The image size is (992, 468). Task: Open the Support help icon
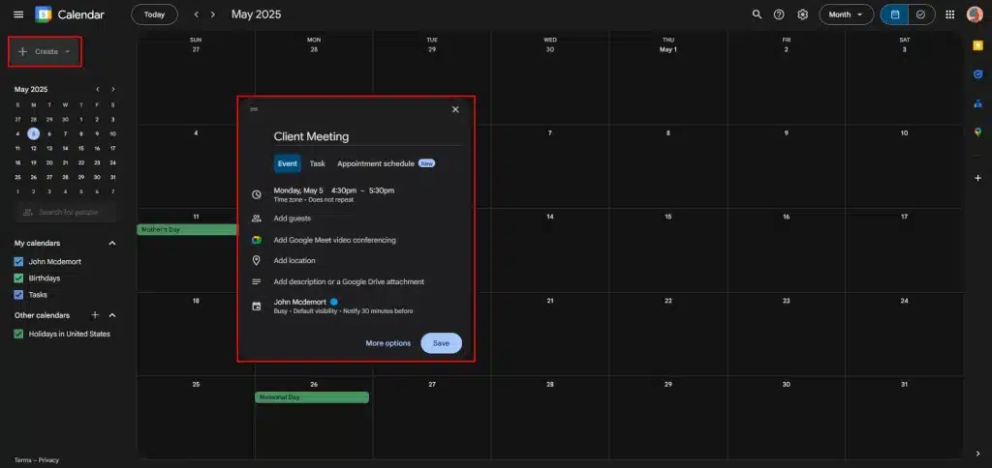tap(779, 15)
